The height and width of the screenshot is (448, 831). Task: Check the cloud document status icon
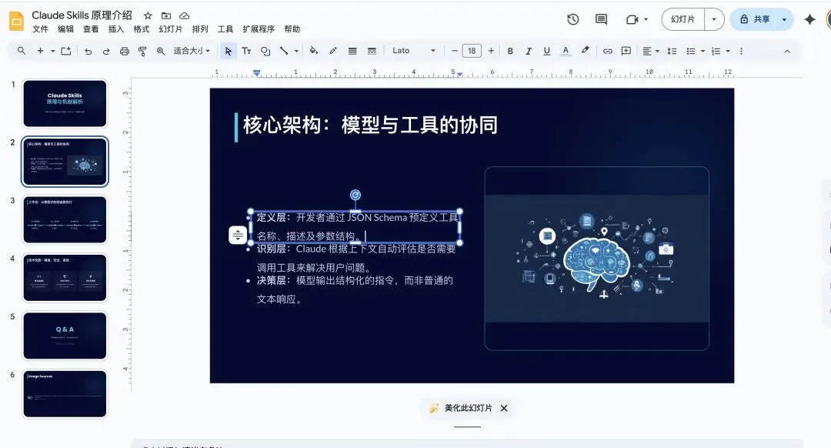click(x=185, y=16)
